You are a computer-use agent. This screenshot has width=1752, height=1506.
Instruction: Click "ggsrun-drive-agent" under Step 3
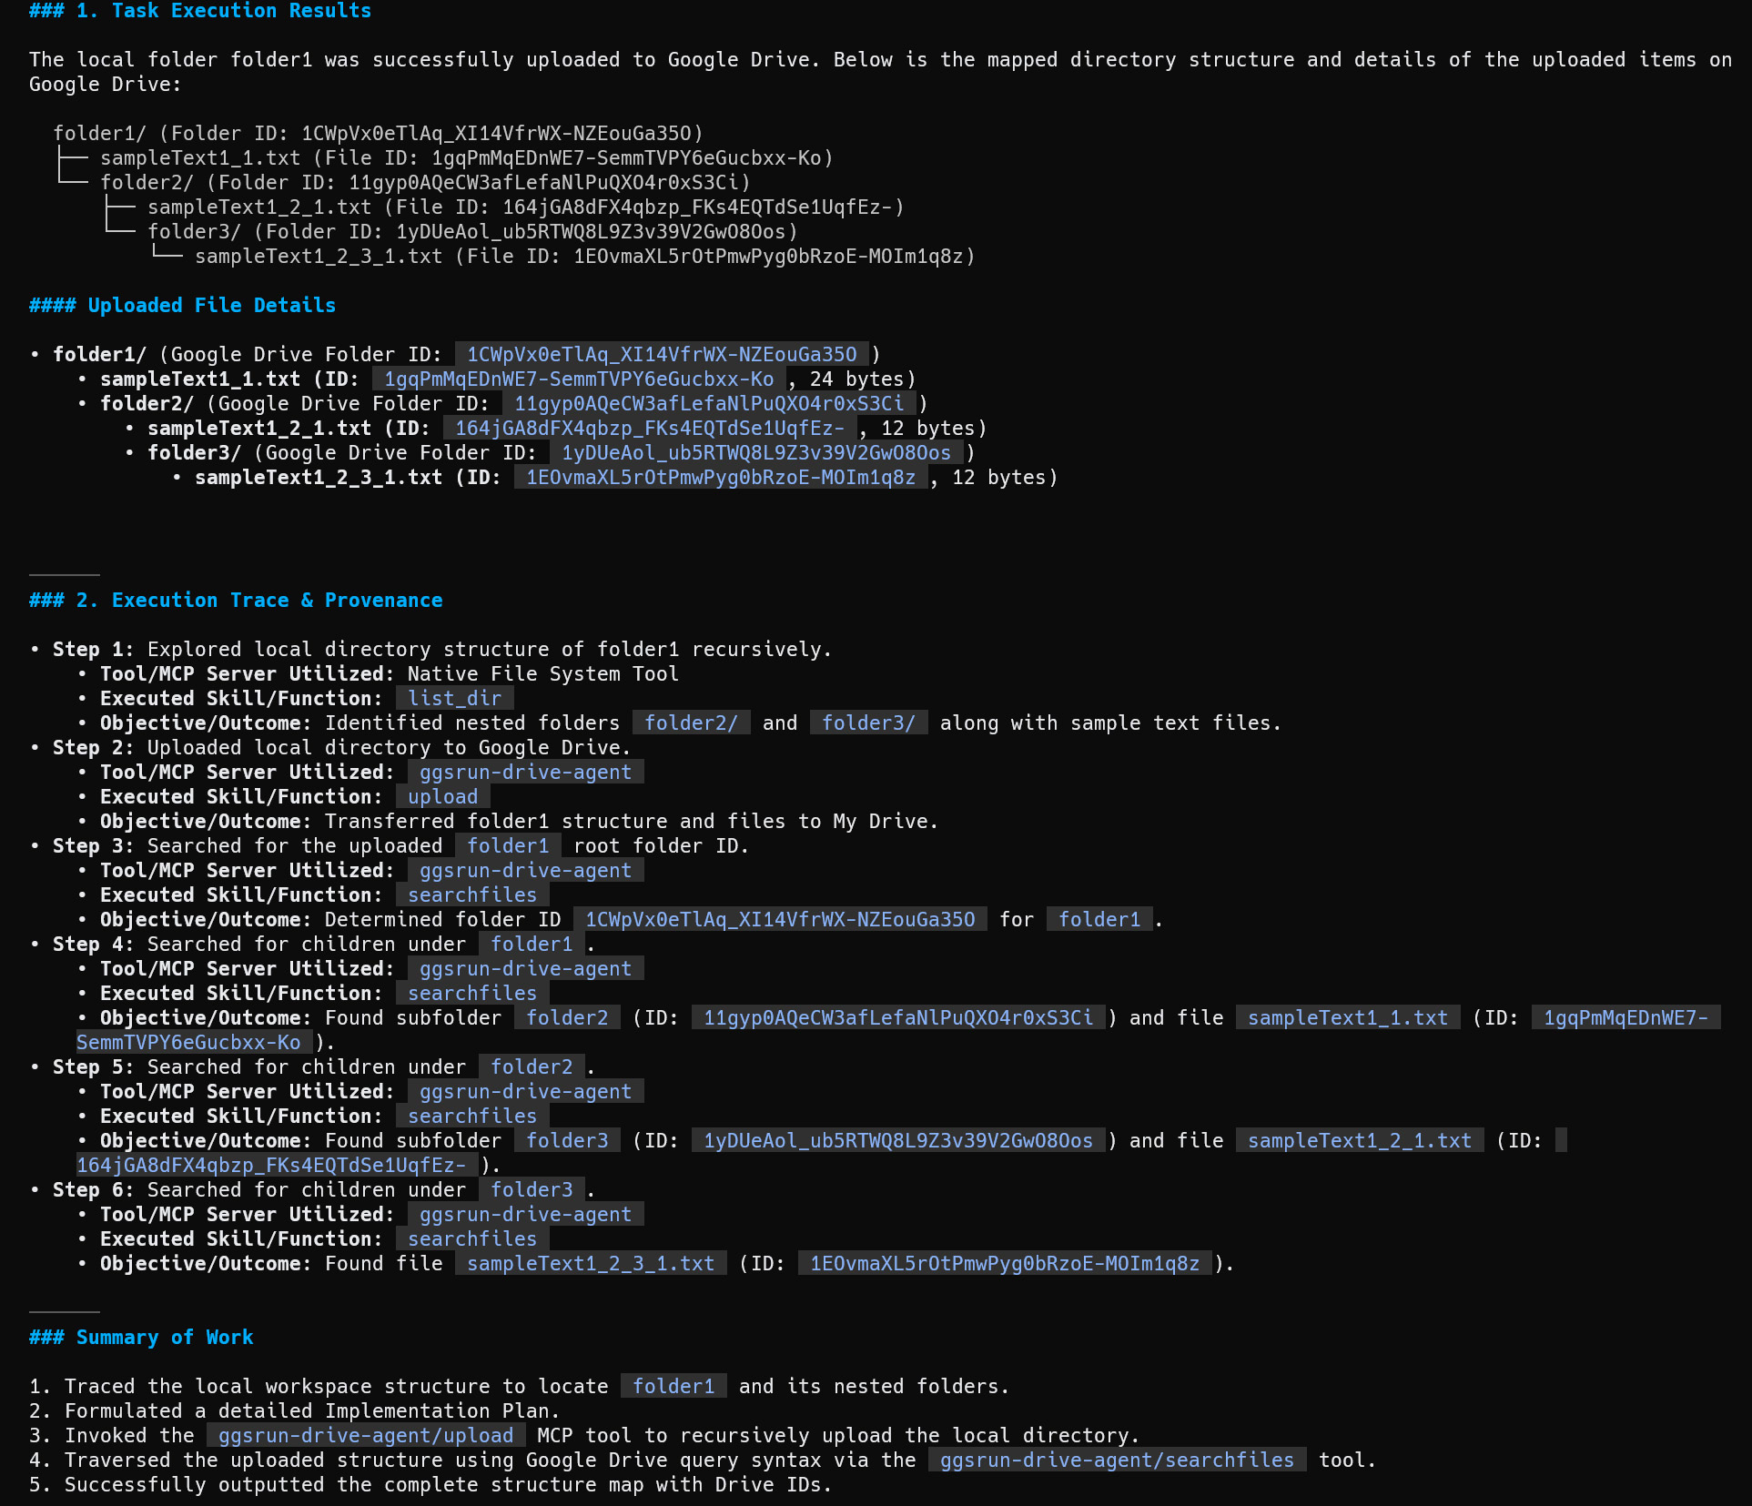(x=526, y=871)
